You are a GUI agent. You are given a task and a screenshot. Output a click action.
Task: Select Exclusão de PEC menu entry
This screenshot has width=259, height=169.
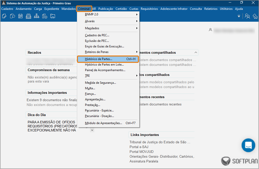[x=108, y=41]
